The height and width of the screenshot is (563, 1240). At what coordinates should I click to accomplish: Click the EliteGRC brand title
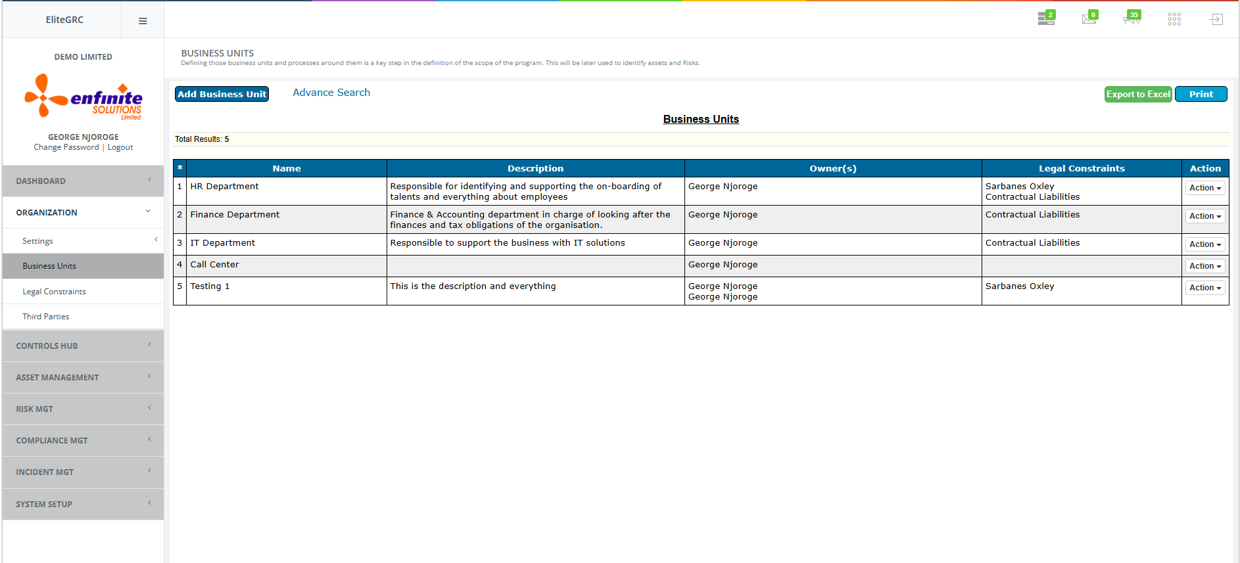(64, 20)
